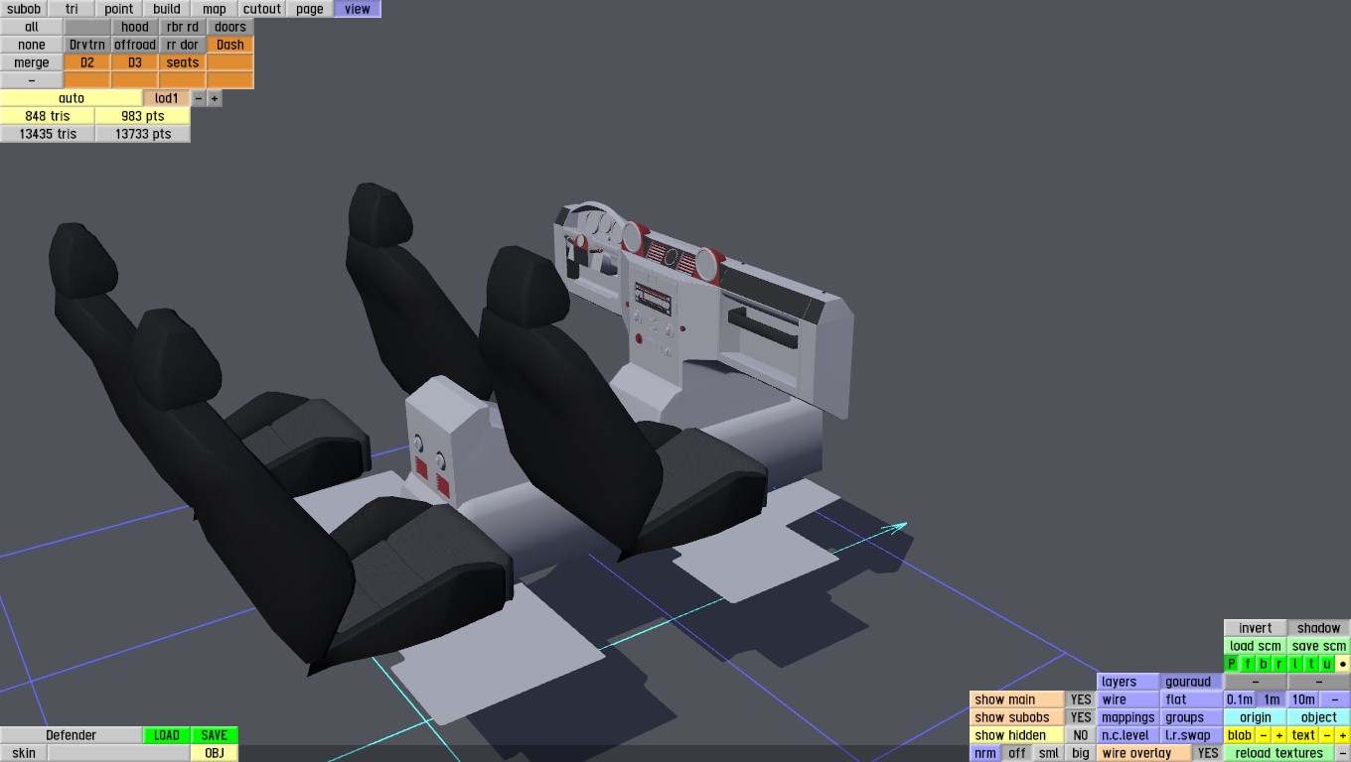
Task: Toggle the Drvtrn subobject
Action: [x=87, y=45]
